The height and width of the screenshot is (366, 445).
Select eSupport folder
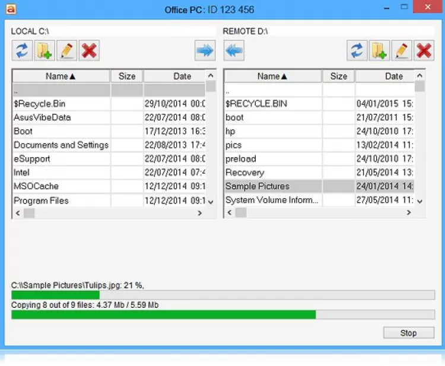109,158
